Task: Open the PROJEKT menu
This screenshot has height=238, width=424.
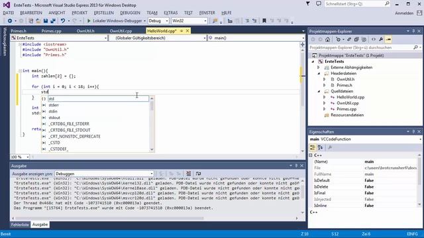Action: (x=79, y=13)
